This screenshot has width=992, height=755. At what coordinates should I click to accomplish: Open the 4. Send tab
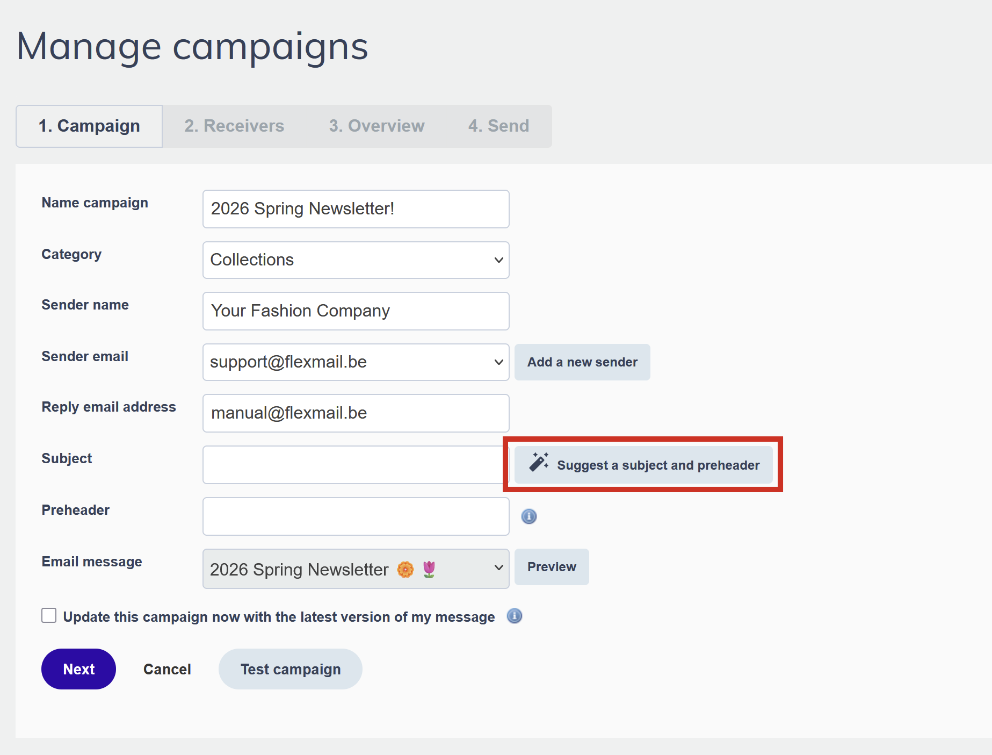(x=498, y=126)
